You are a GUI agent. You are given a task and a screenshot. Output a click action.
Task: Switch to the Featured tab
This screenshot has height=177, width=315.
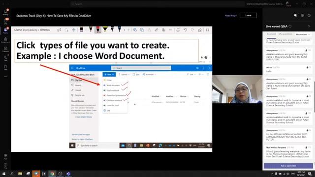271,34
